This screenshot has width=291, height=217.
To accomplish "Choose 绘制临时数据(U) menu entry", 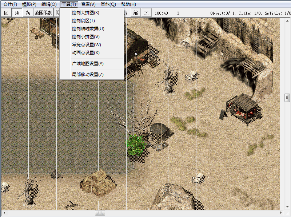I will pyautogui.click(x=92, y=29).
